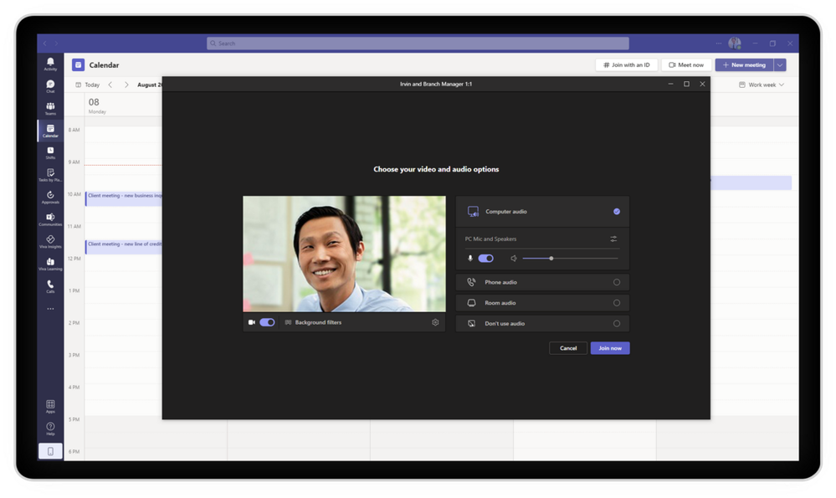Maximize the meeting pre-join window
Viewport: 836px width, 498px height.
(x=686, y=84)
